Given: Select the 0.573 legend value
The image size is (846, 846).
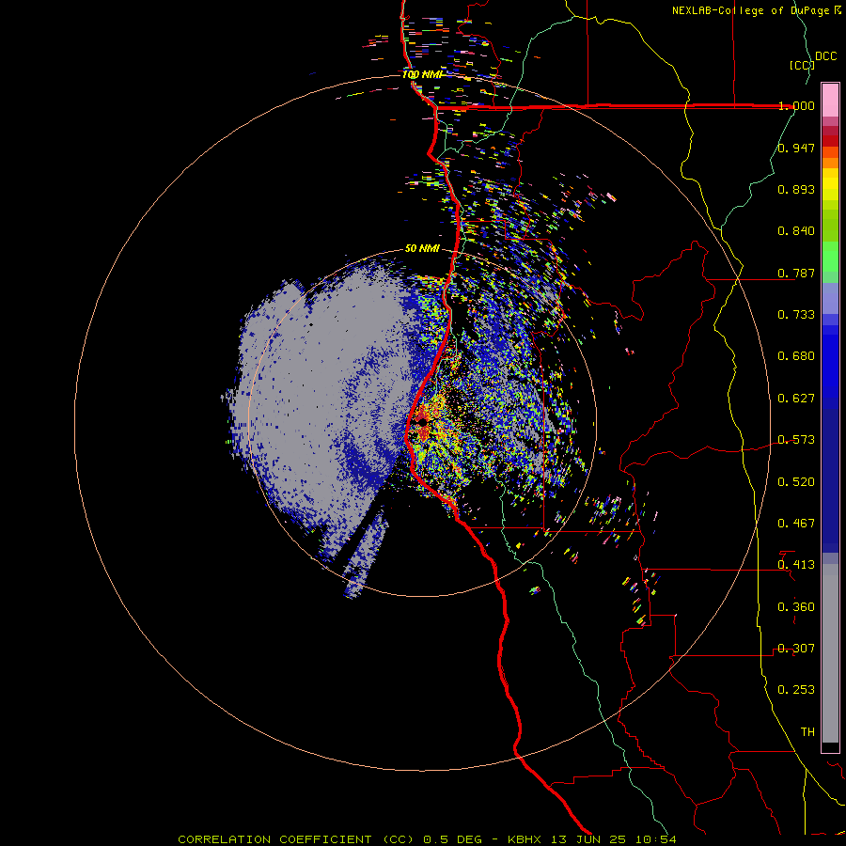Looking at the screenshot, I should (796, 440).
